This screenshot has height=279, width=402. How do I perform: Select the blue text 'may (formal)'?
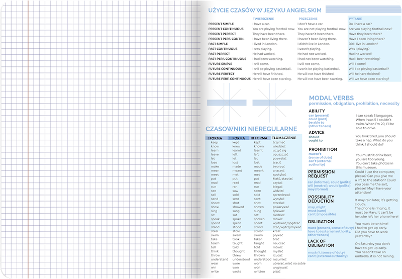tap(318, 189)
